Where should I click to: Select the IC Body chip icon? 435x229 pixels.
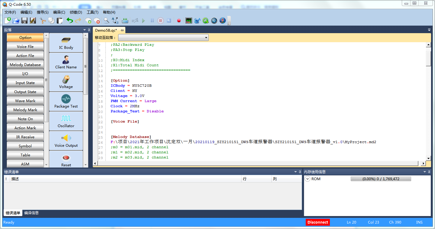pos(66,43)
